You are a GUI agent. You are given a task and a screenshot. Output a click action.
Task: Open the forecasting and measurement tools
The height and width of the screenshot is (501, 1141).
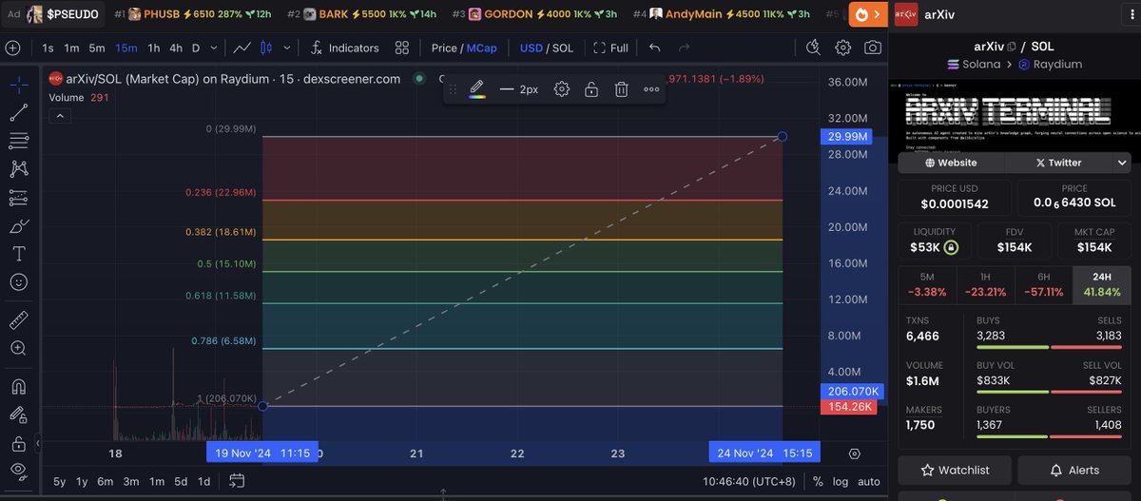(18, 198)
